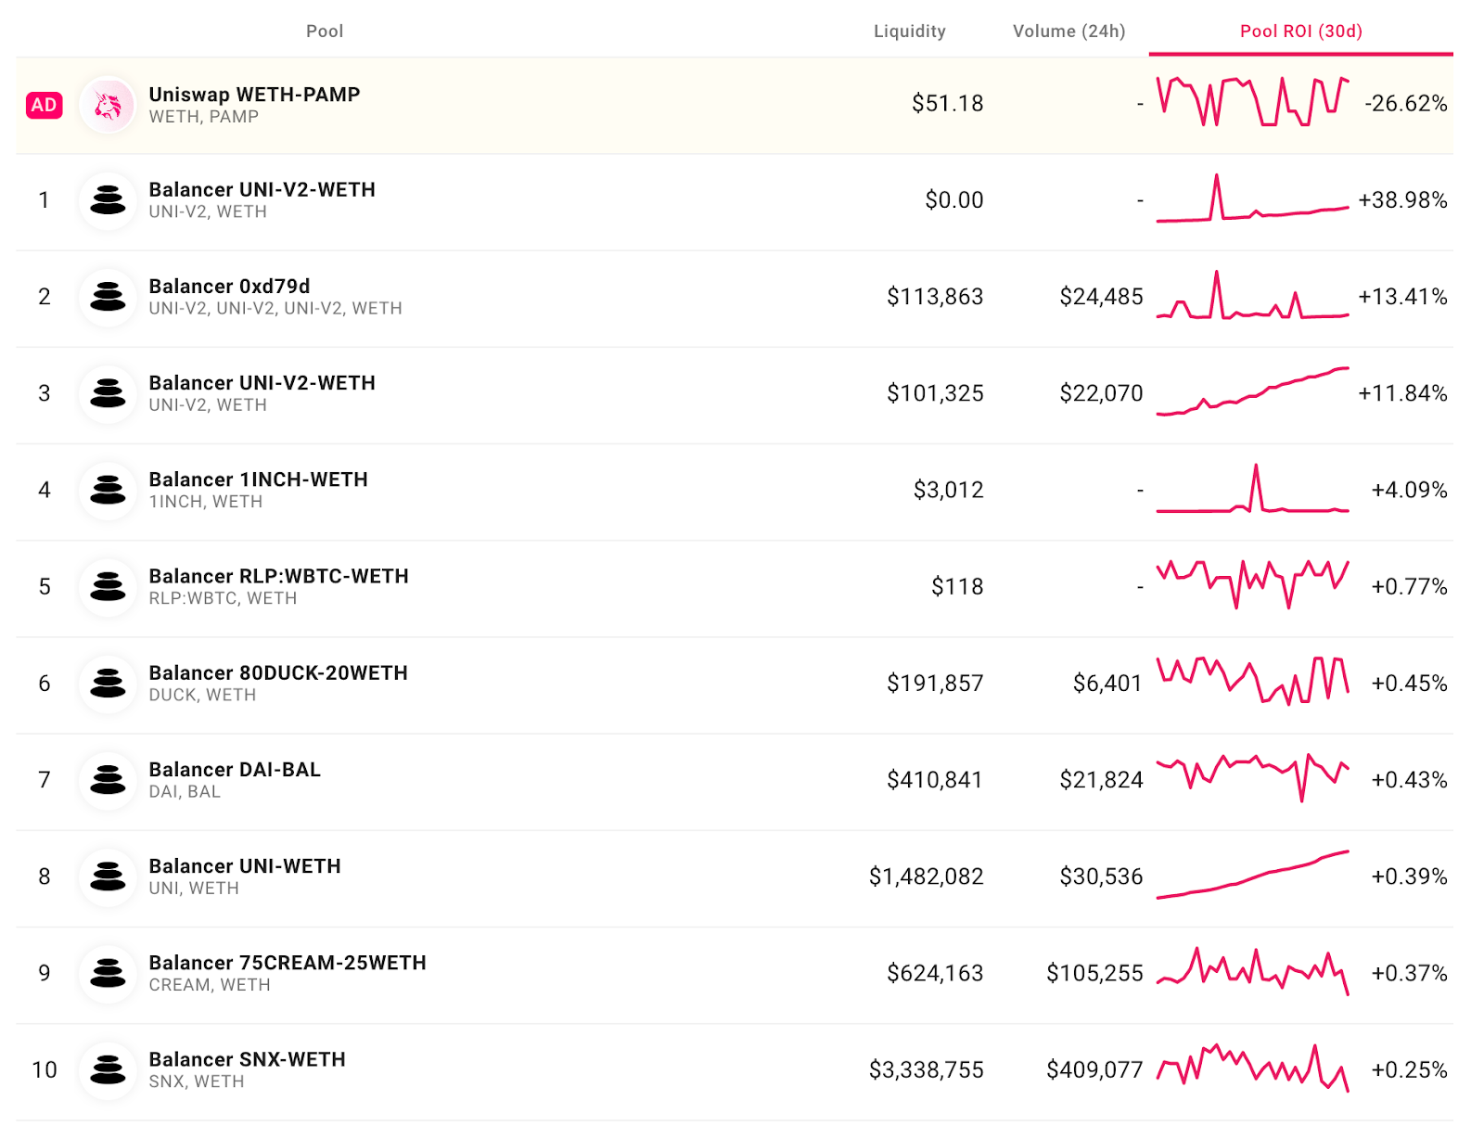Screen dimensions: 1484x1126
Task: Click the Balancer icon next to SNX-WETH
Action: [108, 1069]
